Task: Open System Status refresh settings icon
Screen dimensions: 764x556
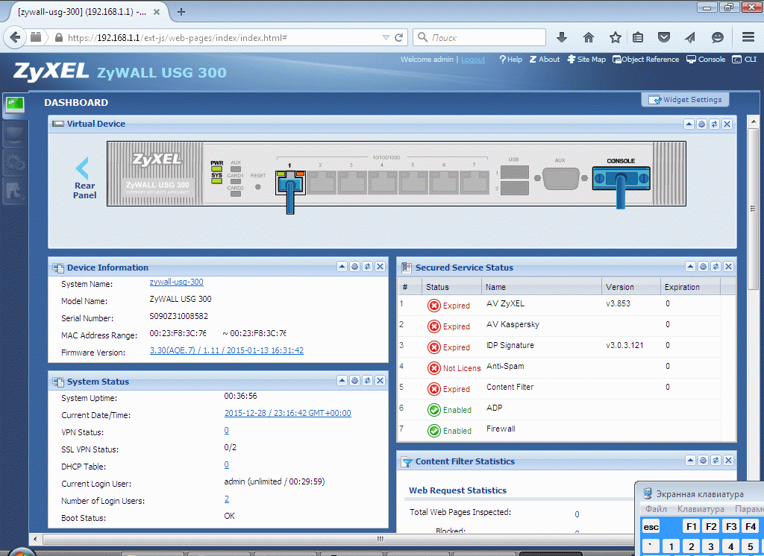Action: tap(354, 380)
